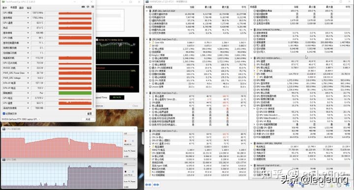Viewport: 354px width, 190px height.
Task: Open the GPU 温度 sensor dropdown in GPU-Z
Action: 28,23
